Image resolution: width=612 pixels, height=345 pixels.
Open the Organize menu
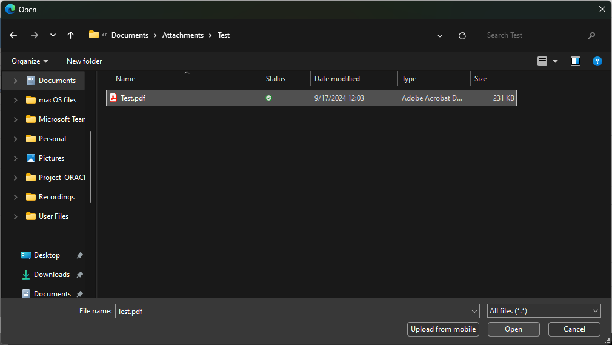29,61
